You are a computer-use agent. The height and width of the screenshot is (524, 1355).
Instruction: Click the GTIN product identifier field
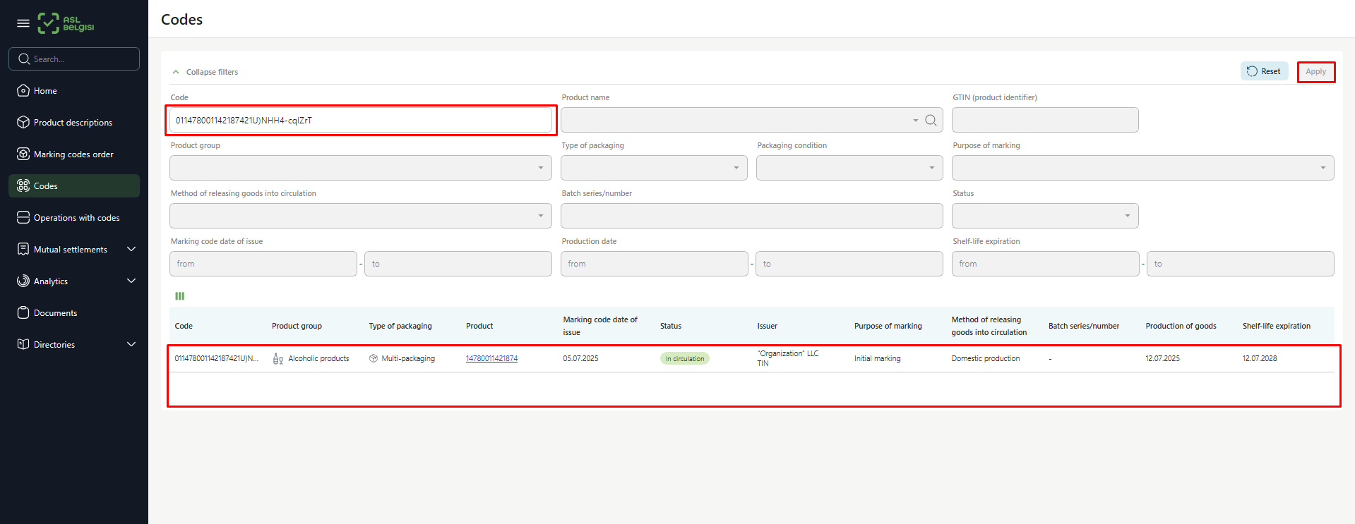pyautogui.click(x=1044, y=121)
